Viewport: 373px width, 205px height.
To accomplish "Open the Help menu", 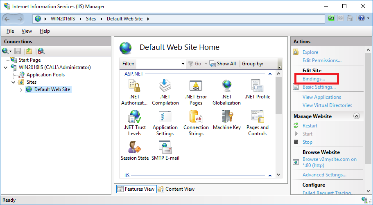I will click(x=45, y=31).
